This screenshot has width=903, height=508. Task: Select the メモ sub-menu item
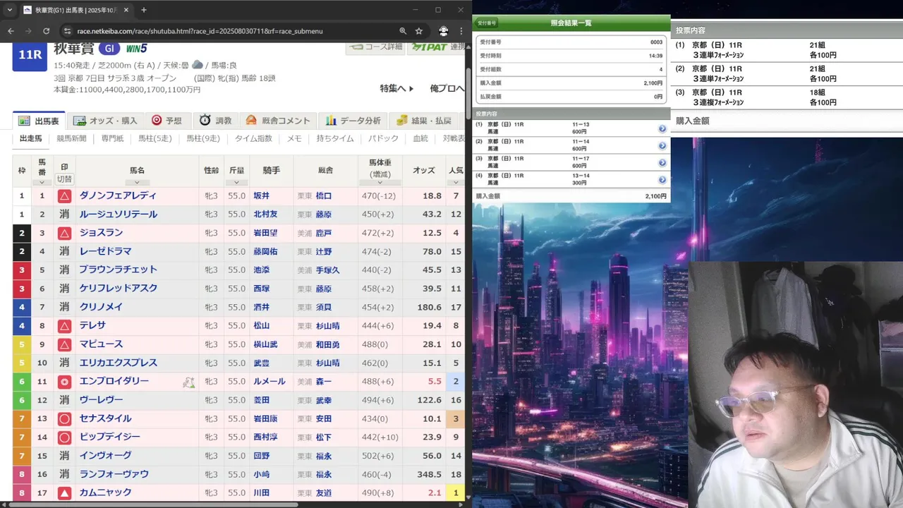[294, 138]
